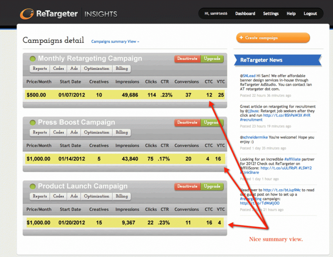This screenshot has width=333, height=257.
Task: Click green status dot of Monthly Retargeting Campaign
Action: pyautogui.click(x=33, y=59)
